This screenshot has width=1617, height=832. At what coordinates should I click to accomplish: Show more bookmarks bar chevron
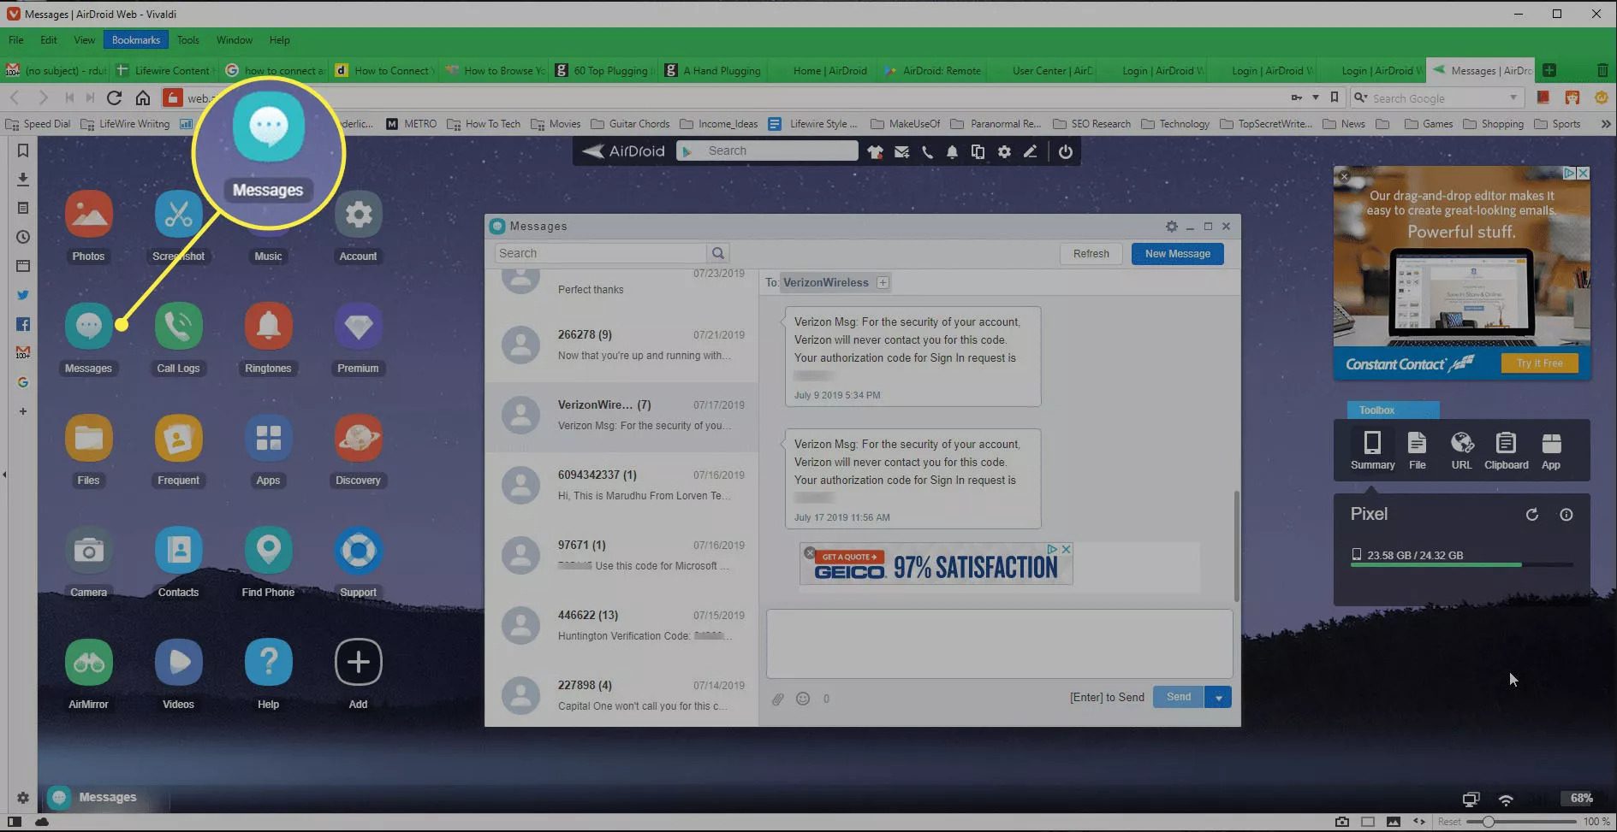(1605, 124)
